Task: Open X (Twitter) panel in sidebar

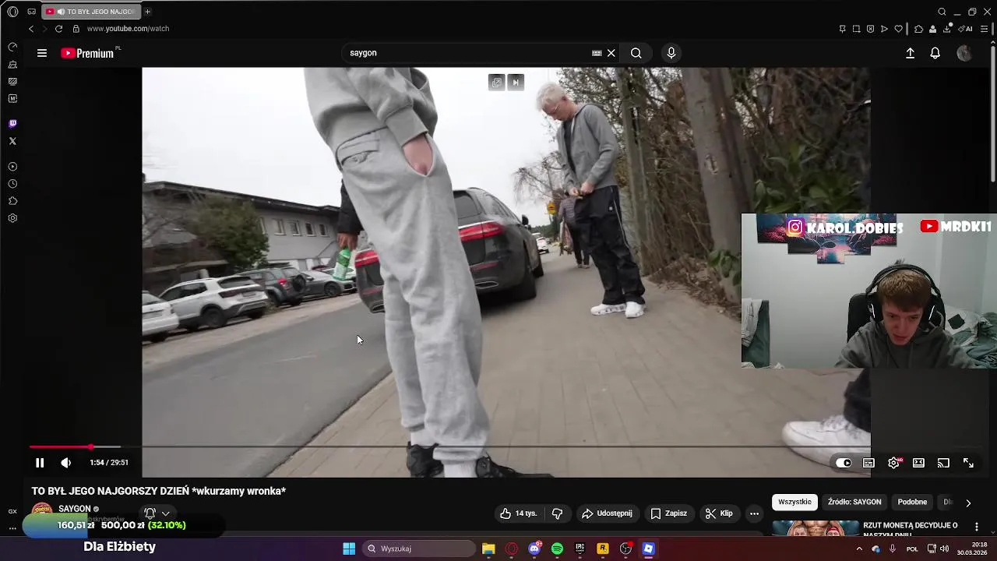Action: click(x=12, y=141)
